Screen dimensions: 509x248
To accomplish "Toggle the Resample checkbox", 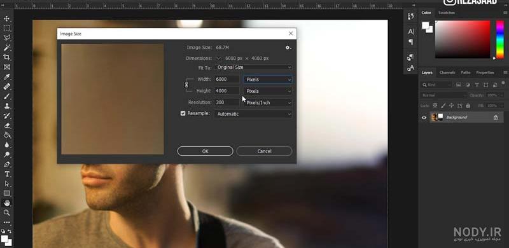I will tap(183, 113).
